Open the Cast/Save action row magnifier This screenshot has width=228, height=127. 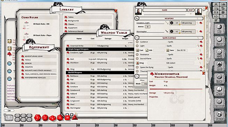200,50
